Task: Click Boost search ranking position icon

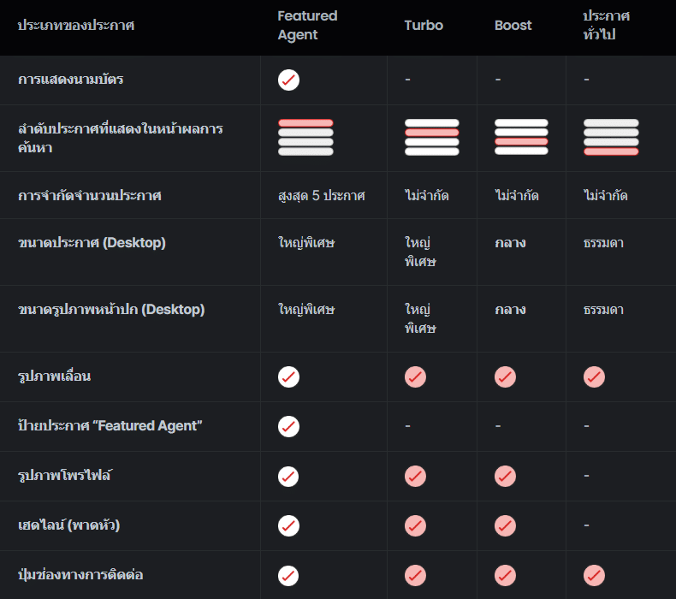Action: point(521,138)
